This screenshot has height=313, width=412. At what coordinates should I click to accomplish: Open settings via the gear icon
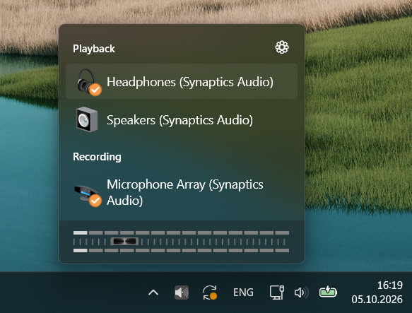coord(282,47)
